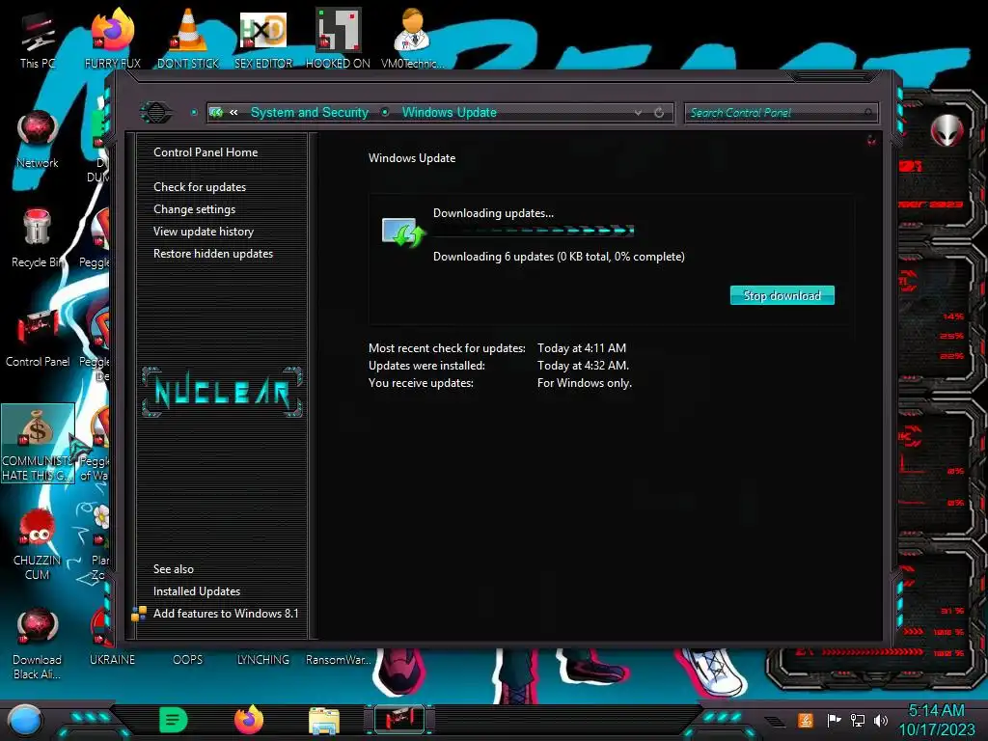Open the help icon in Windows Update pane
The image size is (988, 741).
871,140
